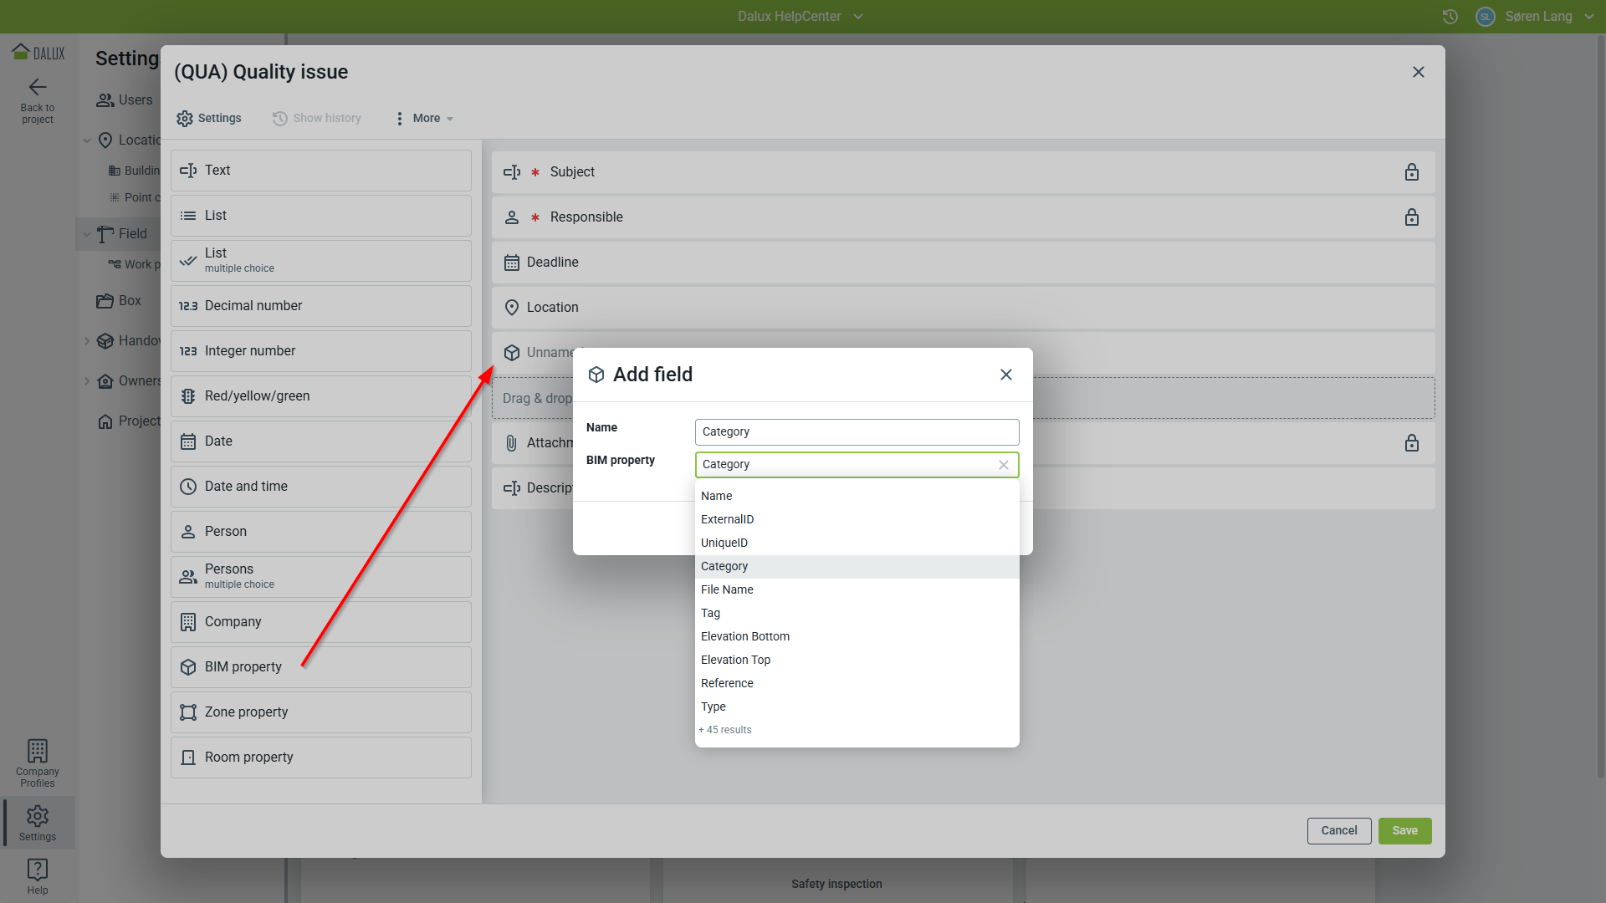The image size is (1606, 903).
Task: Clear the BIM property field with X
Action: pyautogui.click(x=1004, y=465)
